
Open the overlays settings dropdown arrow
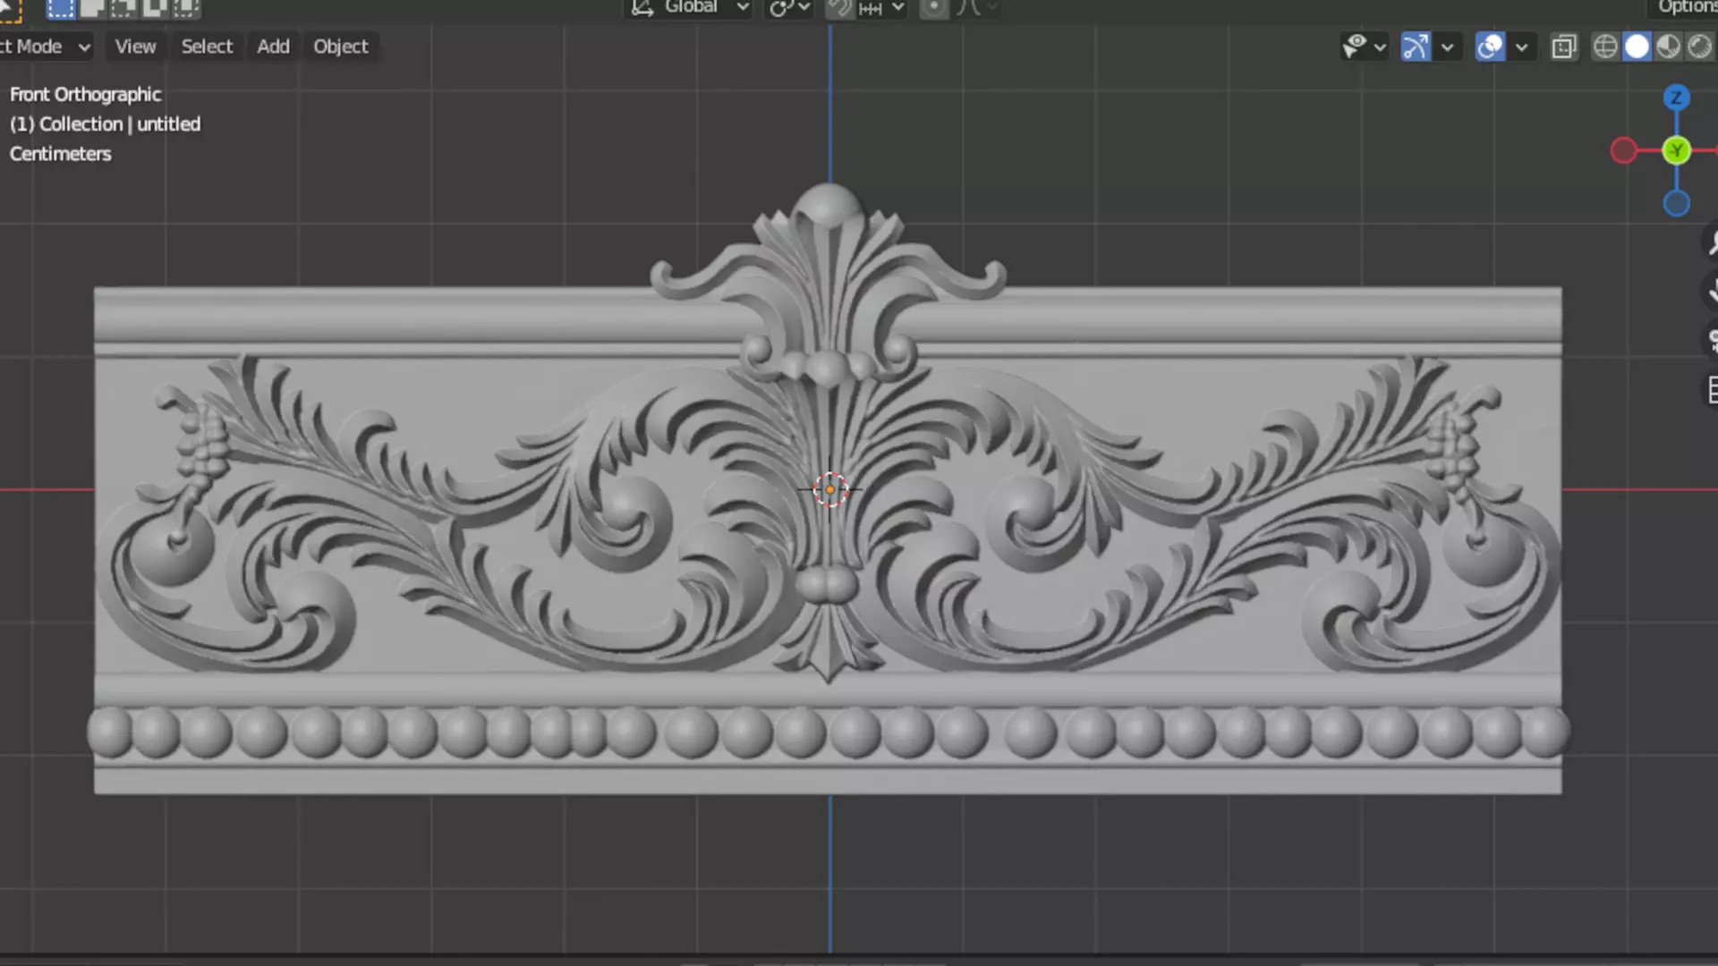(1521, 47)
